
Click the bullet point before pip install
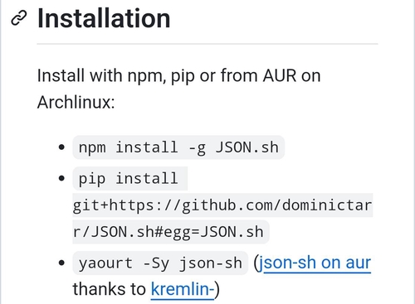(61, 178)
